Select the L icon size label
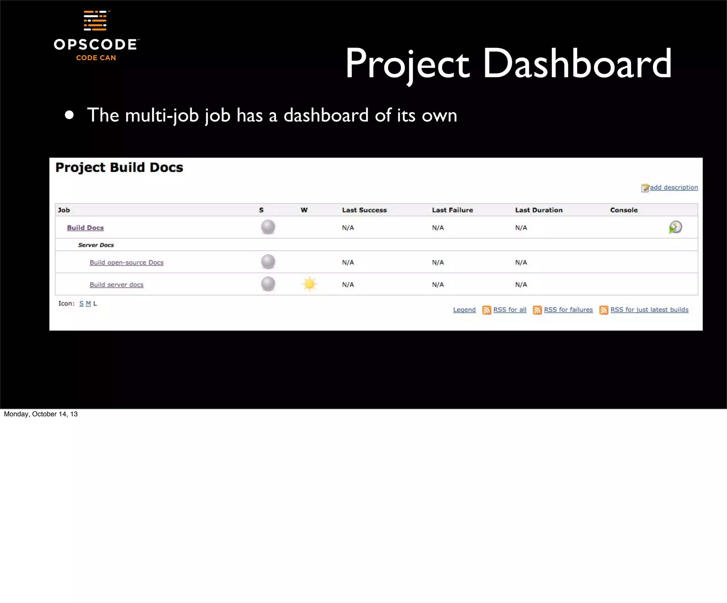Screen dimensions: 727x603 (95, 303)
